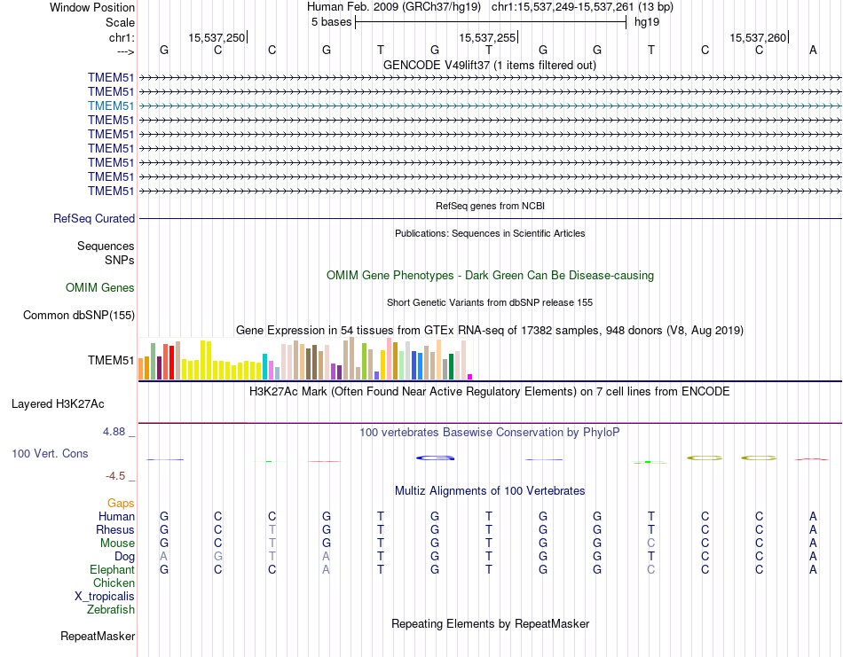
Task: Click the dark green GTEx expression bar
Action: click(451, 366)
